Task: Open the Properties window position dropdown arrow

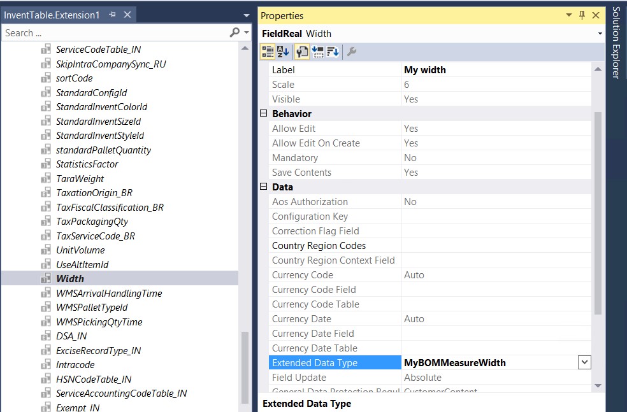Action: [x=568, y=15]
